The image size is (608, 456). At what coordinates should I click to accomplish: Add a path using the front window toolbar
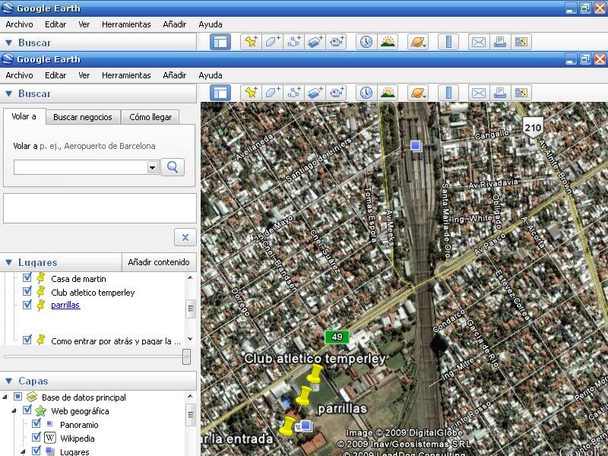pyautogui.click(x=293, y=93)
